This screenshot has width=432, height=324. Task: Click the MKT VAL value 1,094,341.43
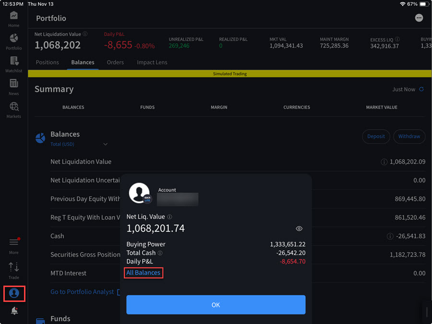click(286, 46)
